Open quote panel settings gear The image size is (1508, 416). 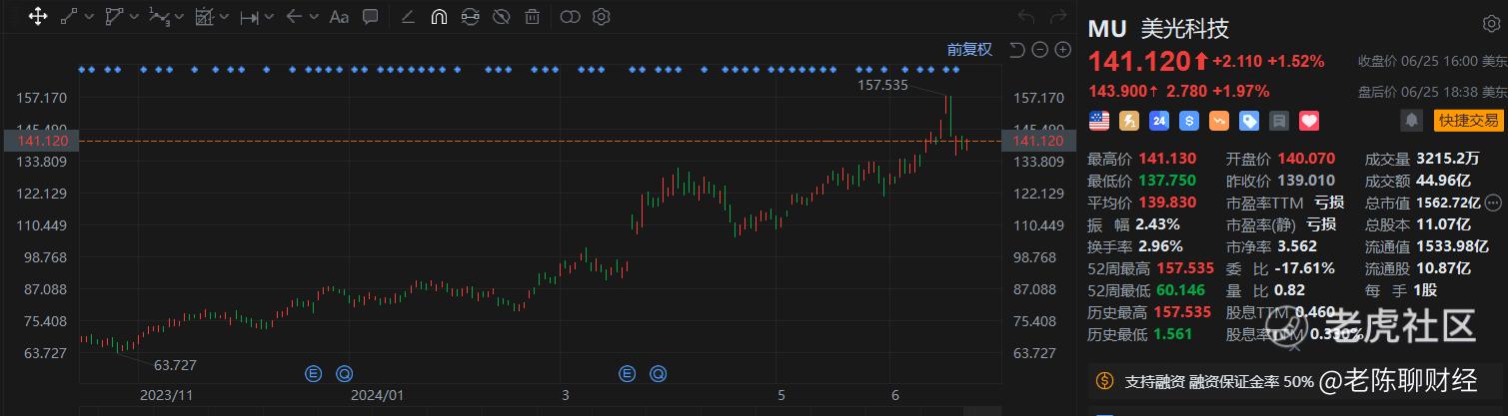[1490, 24]
